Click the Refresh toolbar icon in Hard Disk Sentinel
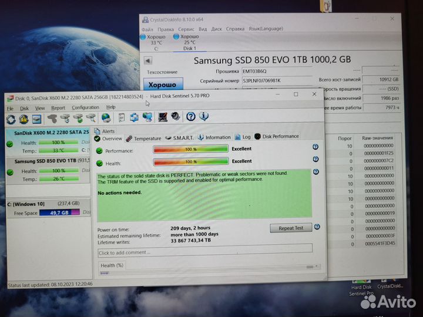 point(11,119)
